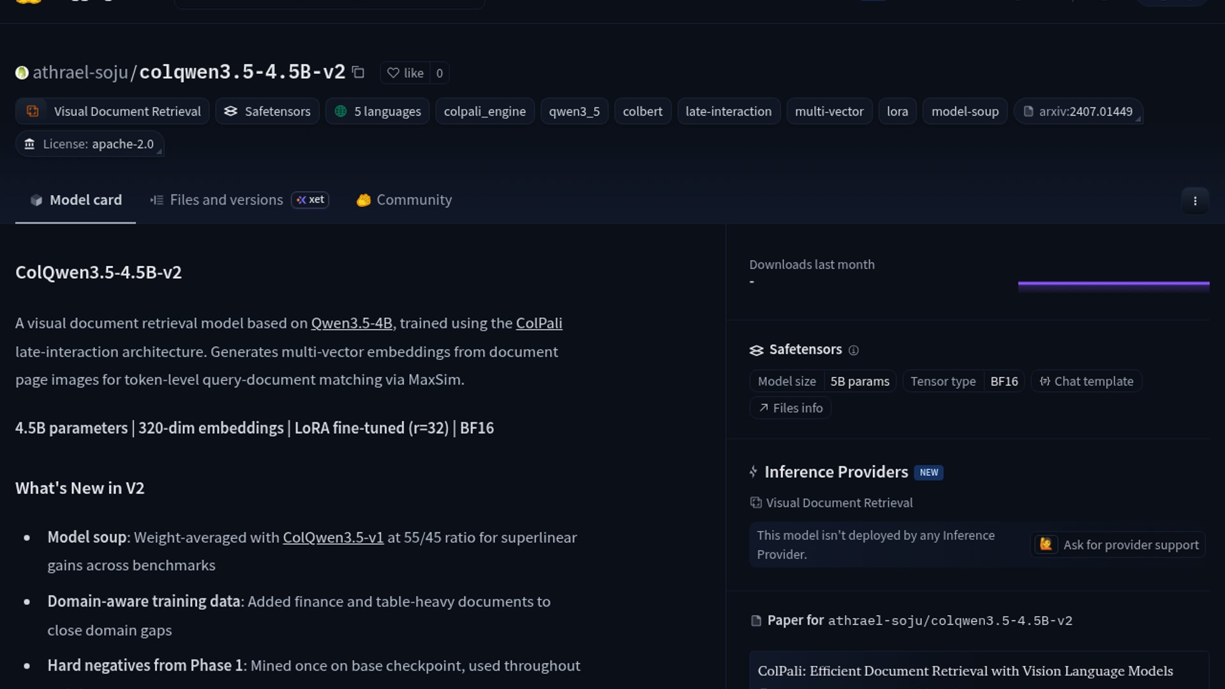Expand the License apache-2.0 tag

[x=90, y=144]
